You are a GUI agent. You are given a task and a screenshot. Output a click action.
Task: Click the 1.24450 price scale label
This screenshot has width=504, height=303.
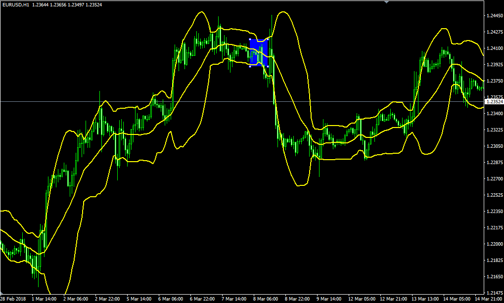coord(494,16)
